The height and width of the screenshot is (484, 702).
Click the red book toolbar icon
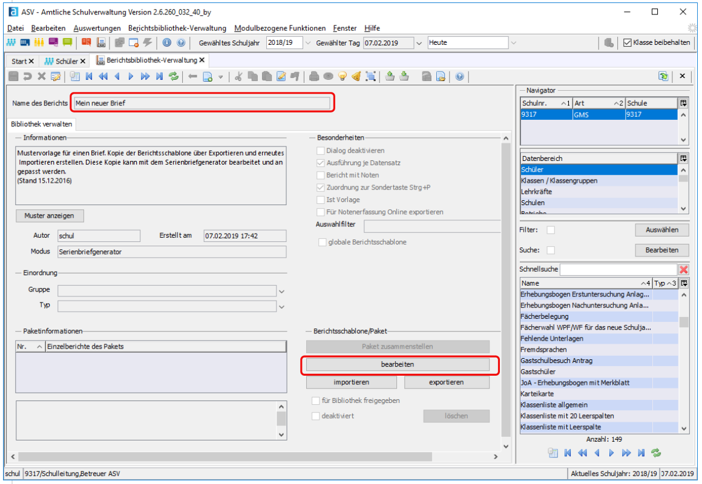pyautogui.click(x=87, y=42)
